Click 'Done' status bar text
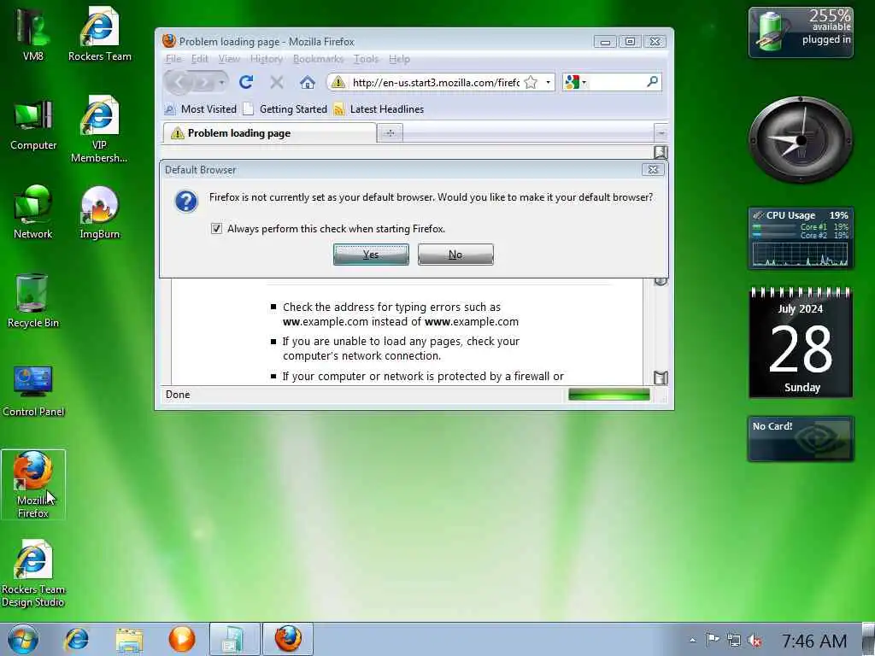The width and height of the screenshot is (875, 656). (x=178, y=395)
